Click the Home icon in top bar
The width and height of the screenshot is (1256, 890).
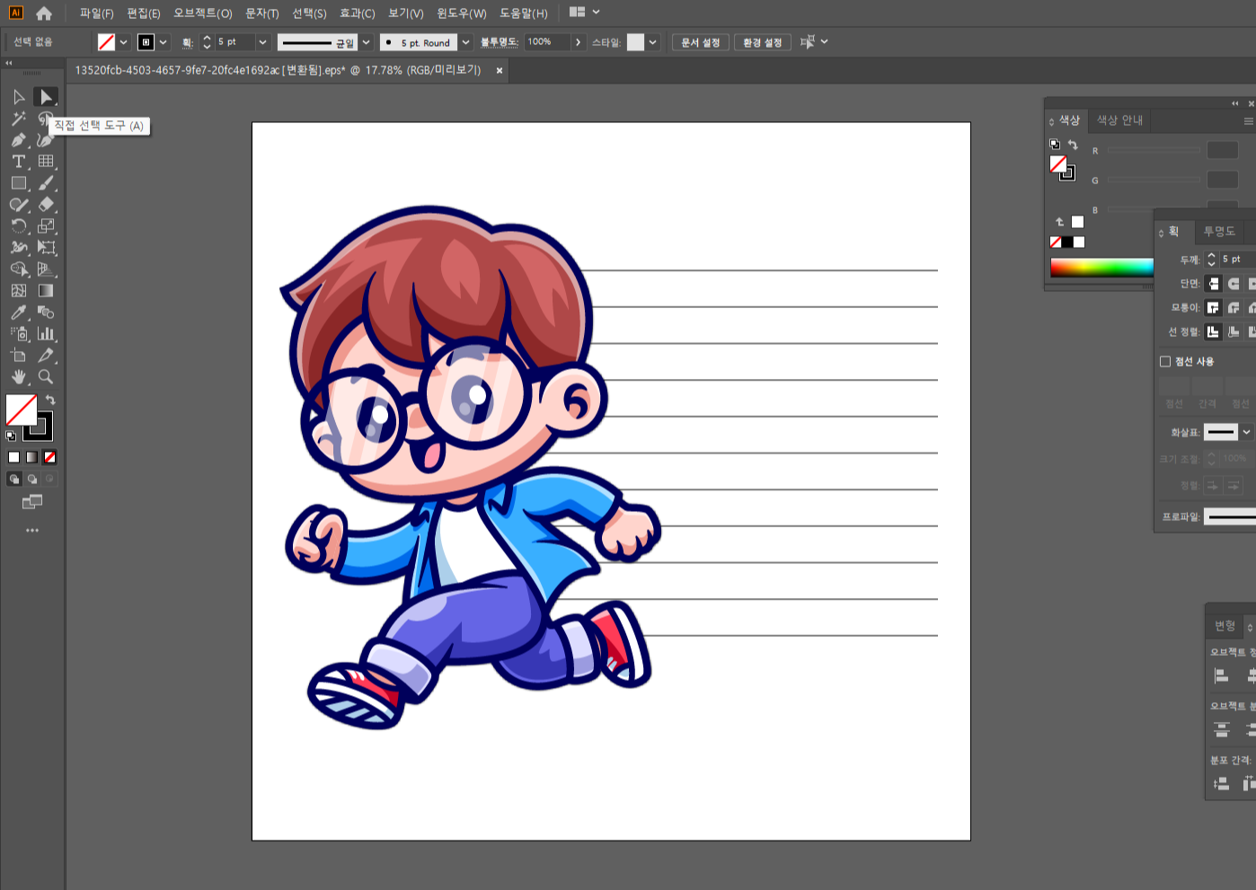pos(44,13)
